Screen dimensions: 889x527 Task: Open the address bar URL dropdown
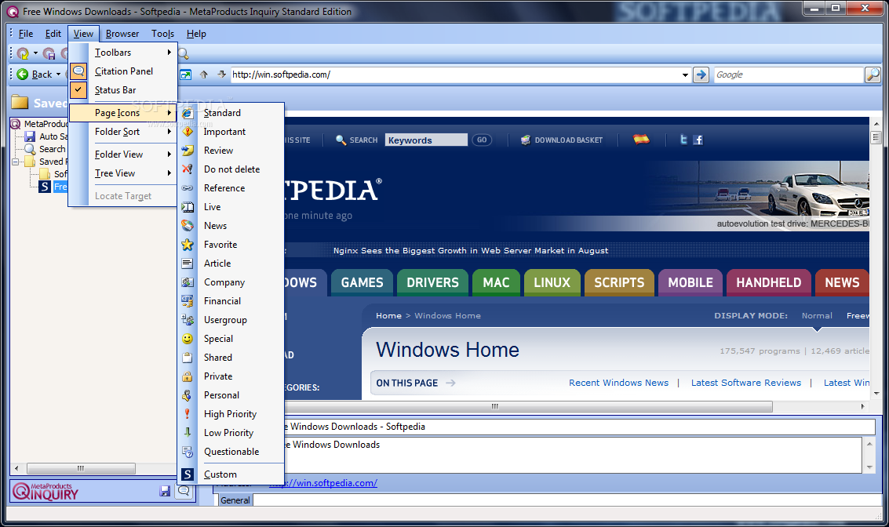(x=685, y=75)
